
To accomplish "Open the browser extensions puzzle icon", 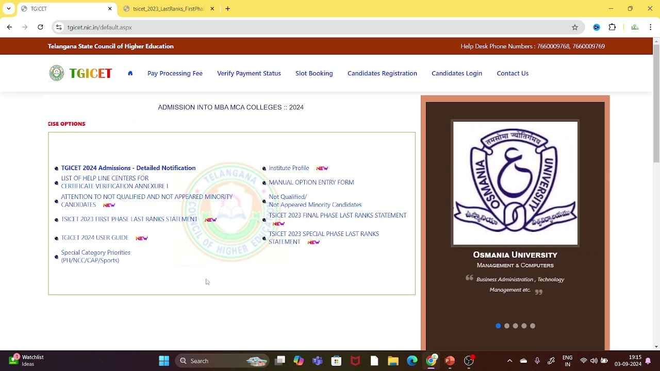I will pos(613,27).
